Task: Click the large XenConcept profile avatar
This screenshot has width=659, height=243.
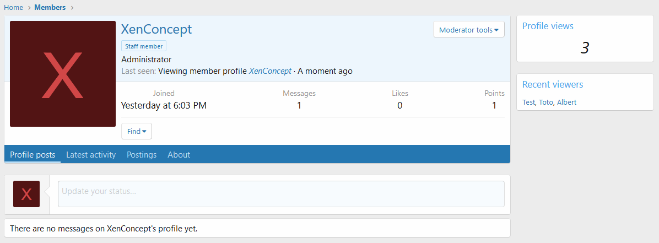Action: pos(63,74)
